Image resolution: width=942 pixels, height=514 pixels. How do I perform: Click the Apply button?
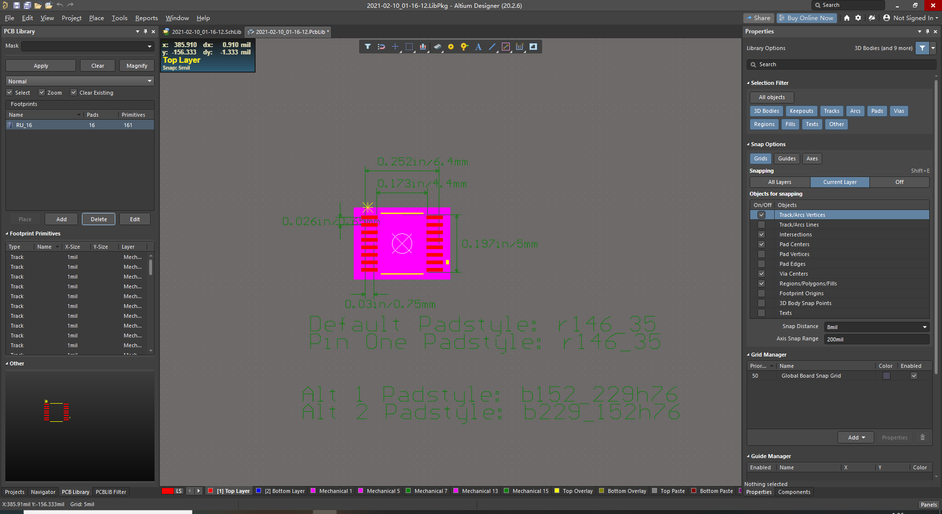point(41,66)
